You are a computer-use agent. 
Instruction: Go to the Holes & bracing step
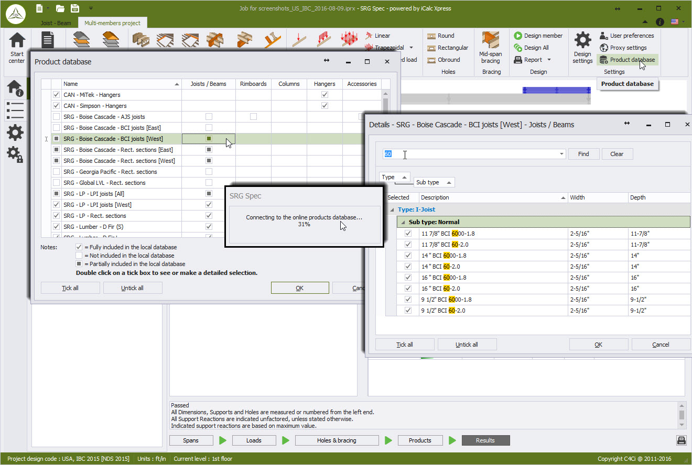(337, 440)
